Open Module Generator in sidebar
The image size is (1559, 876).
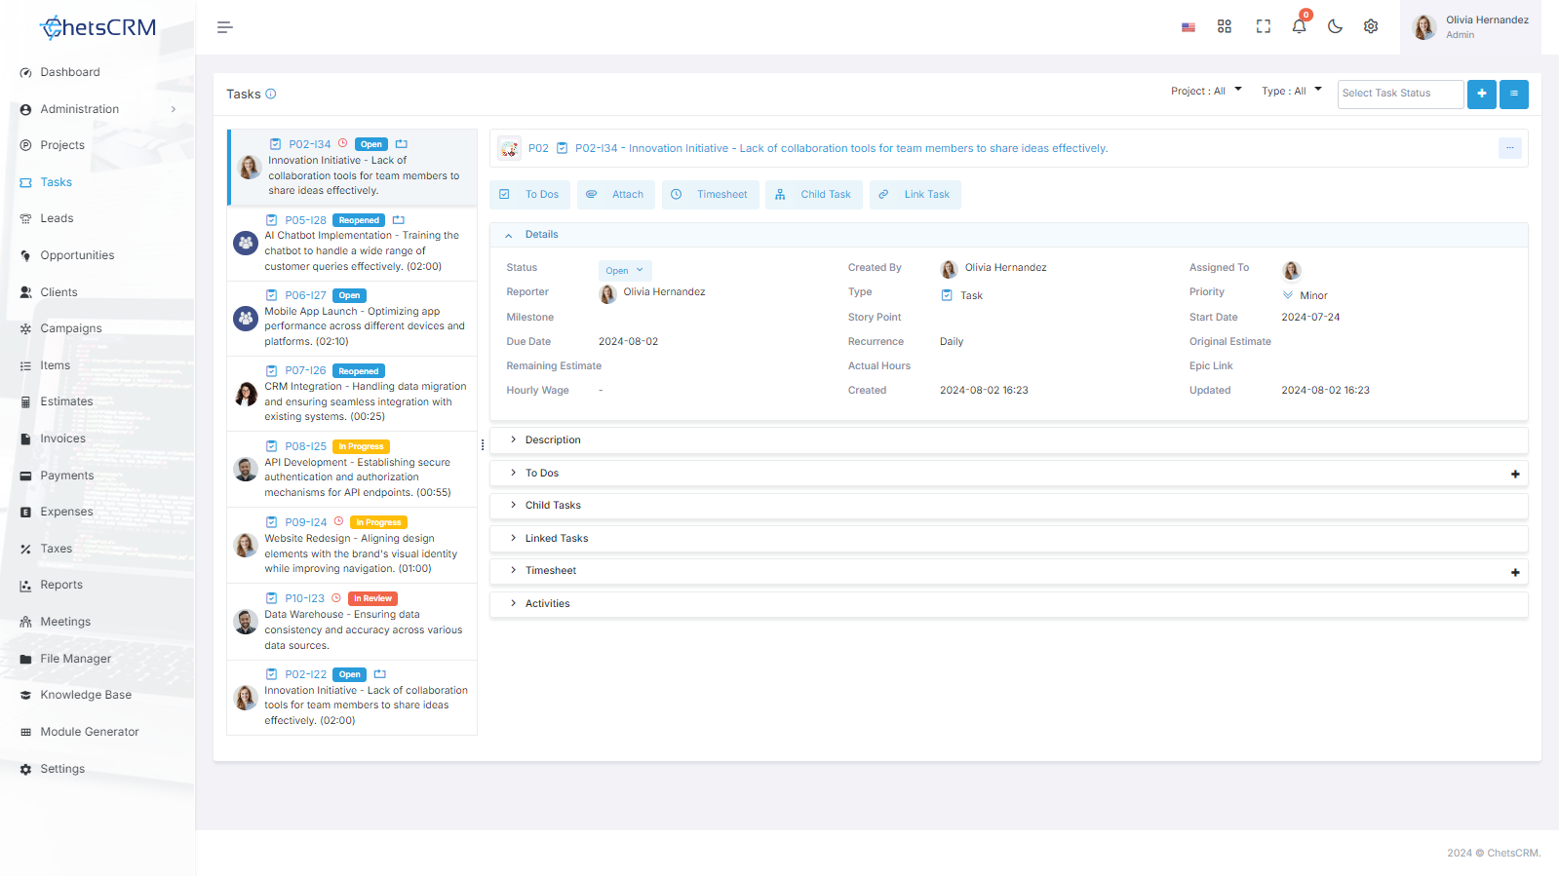click(90, 732)
